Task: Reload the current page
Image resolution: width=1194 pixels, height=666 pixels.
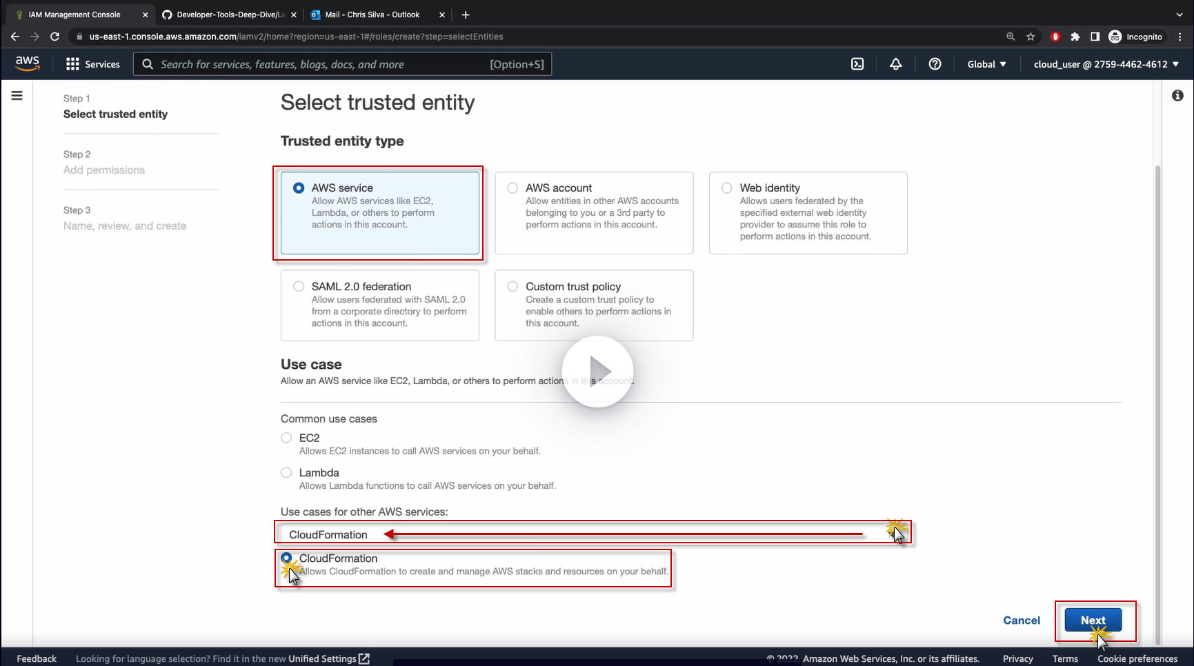Action: [55, 37]
